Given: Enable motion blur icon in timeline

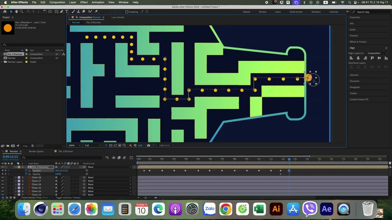Looking at the screenshot, I should (124, 158).
